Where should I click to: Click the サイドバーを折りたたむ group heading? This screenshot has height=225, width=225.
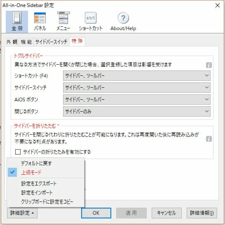(x=37, y=126)
